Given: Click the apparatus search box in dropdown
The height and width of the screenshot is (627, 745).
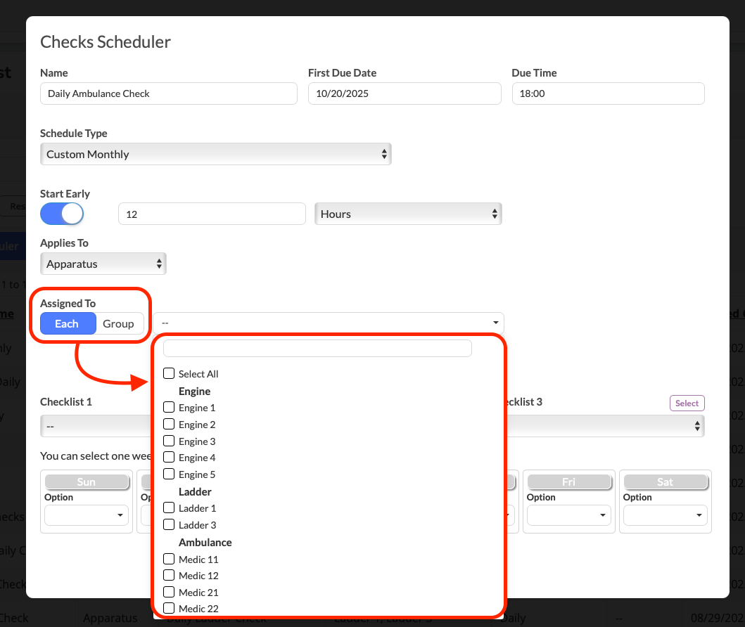Looking at the screenshot, I should coord(317,348).
